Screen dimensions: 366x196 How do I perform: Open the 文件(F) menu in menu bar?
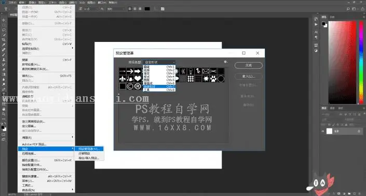[x=12, y=2]
